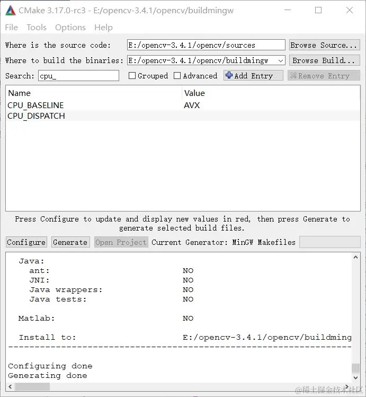Click the output log scroll up arrow

pyautogui.click(x=355, y=257)
